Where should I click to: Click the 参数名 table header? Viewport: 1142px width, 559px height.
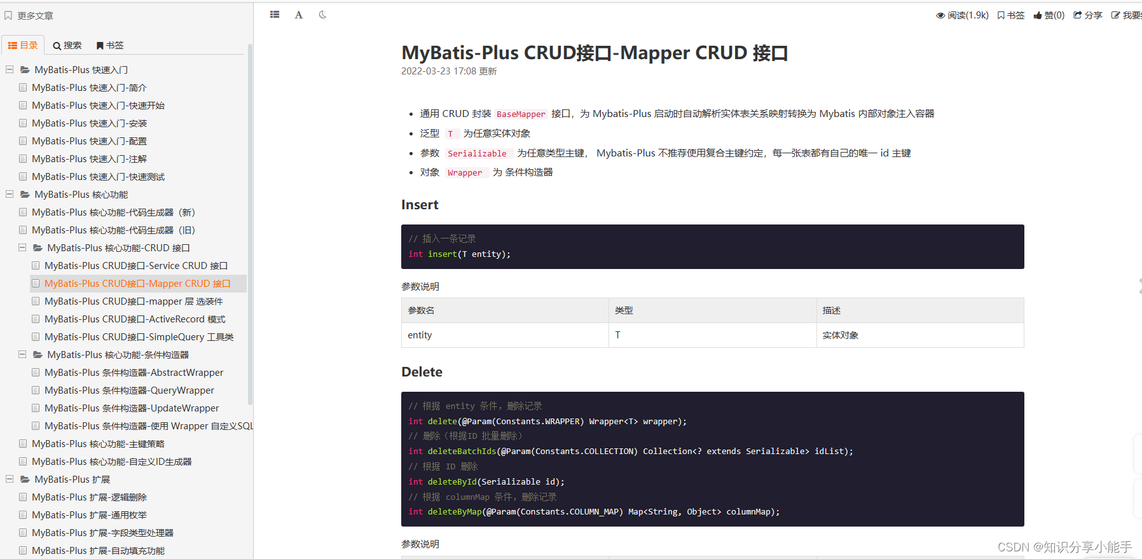[505, 310]
